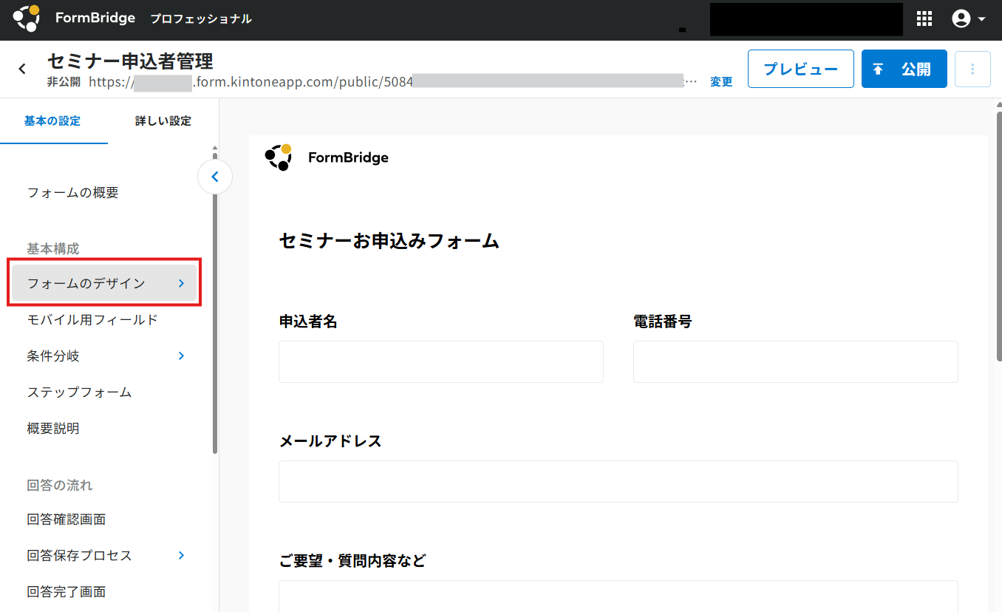This screenshot has height=612, width=1002.
Task: Click the 申込者名 input field
Action: (441, 361)
